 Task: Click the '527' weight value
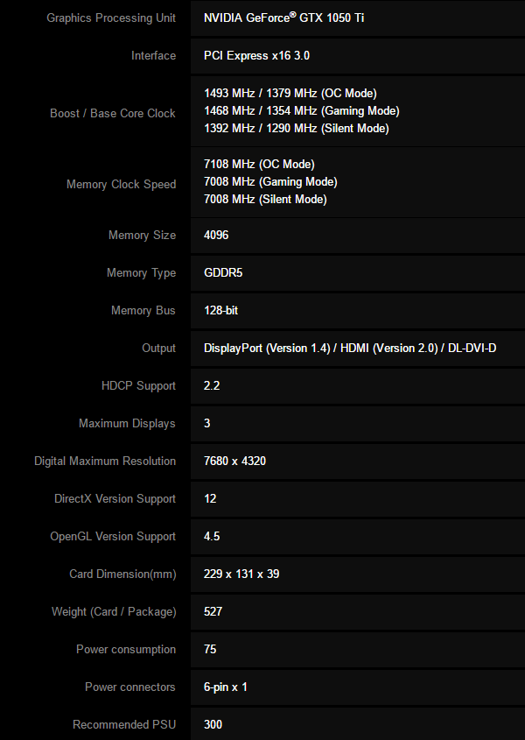(213, 612)
